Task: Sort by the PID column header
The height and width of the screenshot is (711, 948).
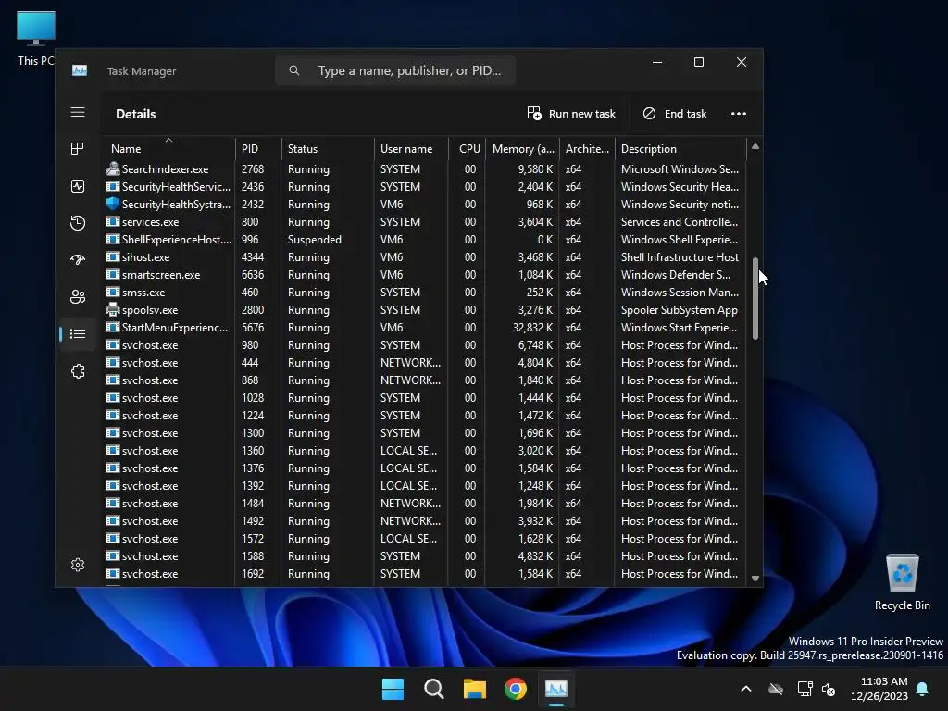Action: pos(258,149)
